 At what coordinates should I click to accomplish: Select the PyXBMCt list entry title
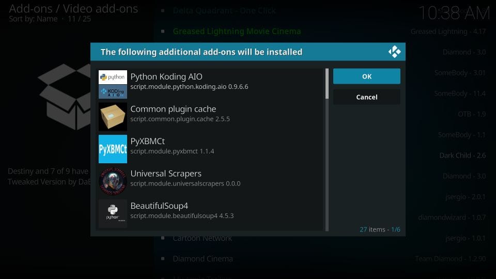[x=148, y=141]
